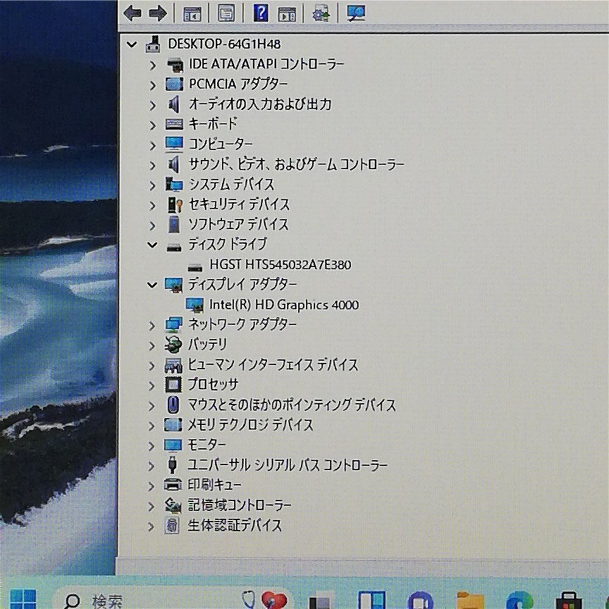
Task: Select the キーボード label
Action: pos(213,124)
